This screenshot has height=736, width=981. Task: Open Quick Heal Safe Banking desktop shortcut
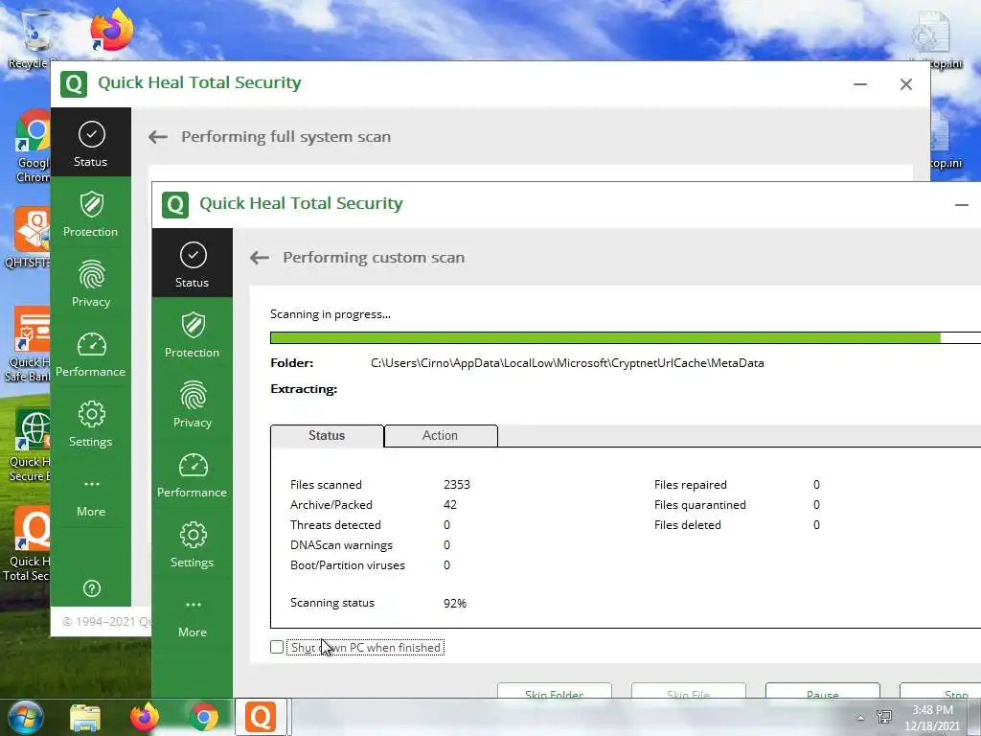pyautogui.click(x=30, y=345)
